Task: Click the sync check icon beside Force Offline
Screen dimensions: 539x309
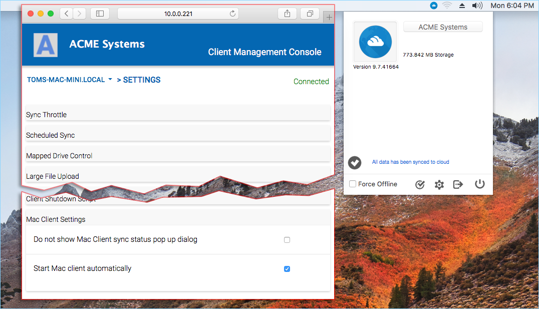Action: pyautogui.click(x=420, y=185)
